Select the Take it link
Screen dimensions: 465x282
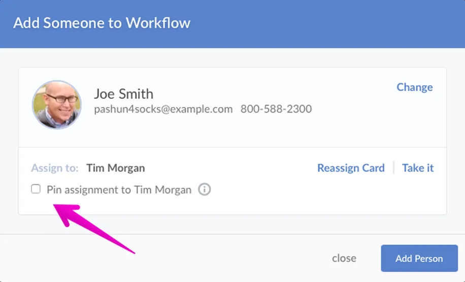click(x=418, y=168)
